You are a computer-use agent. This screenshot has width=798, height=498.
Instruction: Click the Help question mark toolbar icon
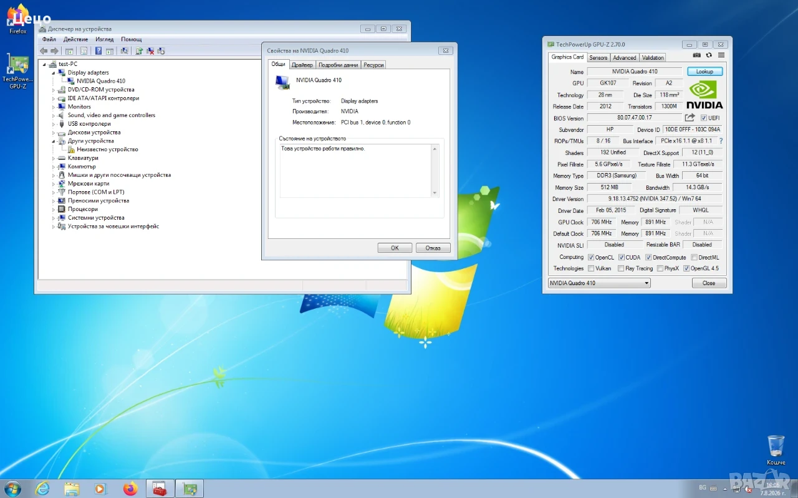(99, 51)
